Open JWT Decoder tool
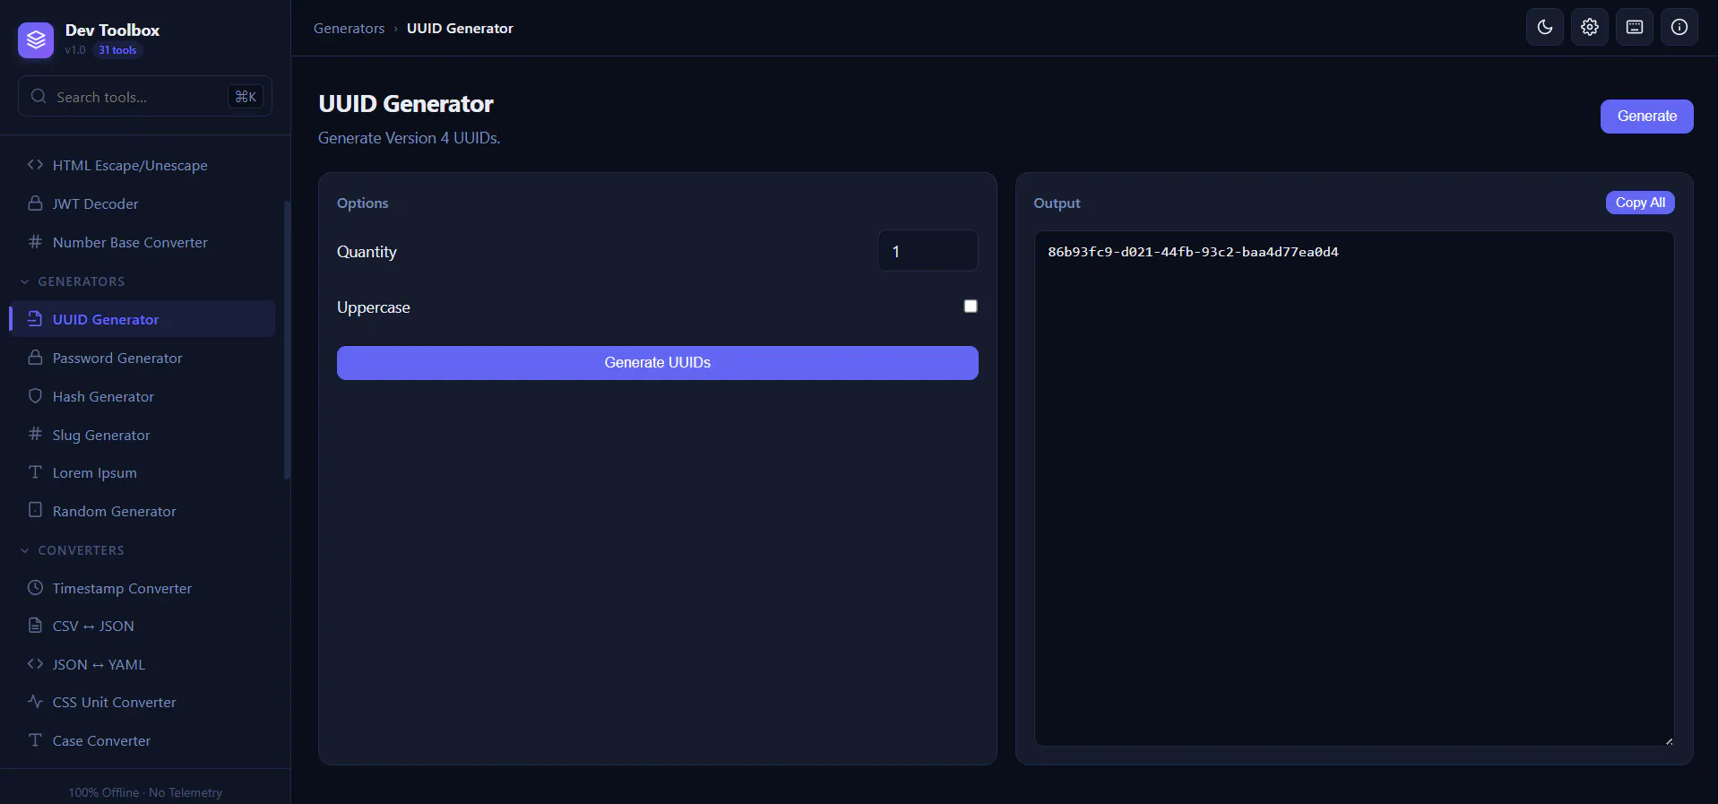 142,203
